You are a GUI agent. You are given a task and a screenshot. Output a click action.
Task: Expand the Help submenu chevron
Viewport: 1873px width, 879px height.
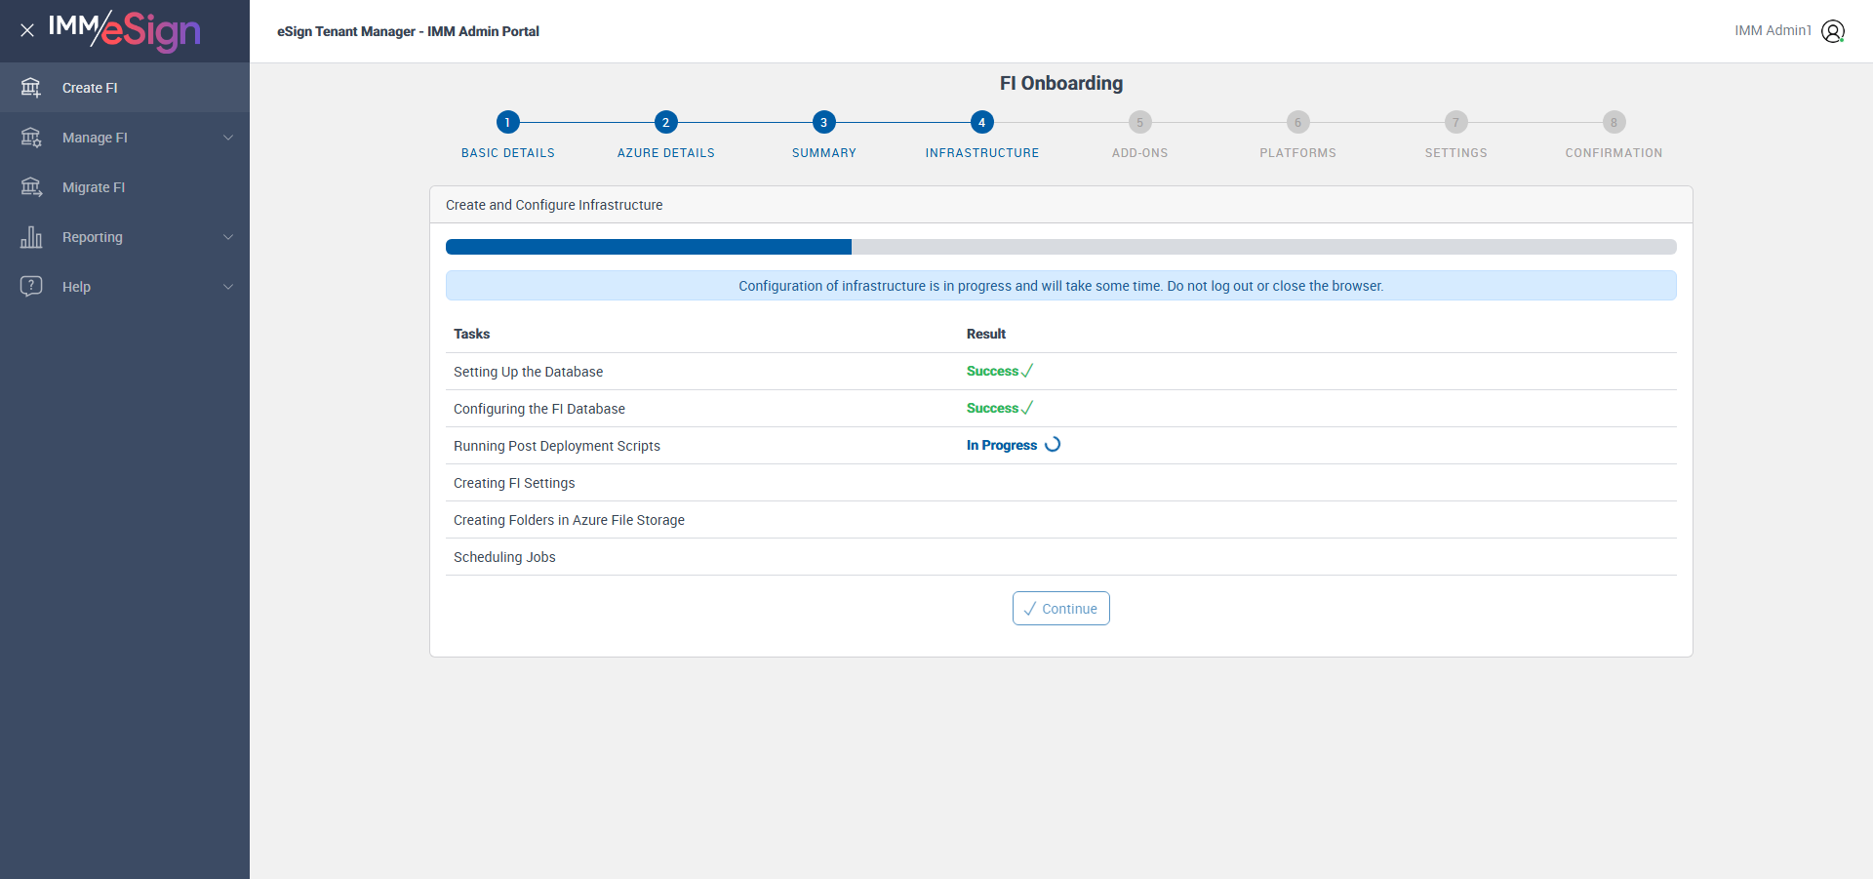(x=228, y=287)
